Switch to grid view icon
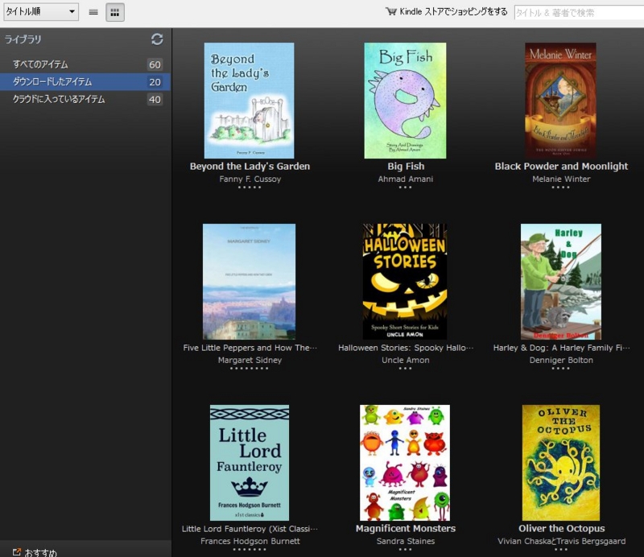Viewport: 644px width, 557px height. (x=115, y=12)
